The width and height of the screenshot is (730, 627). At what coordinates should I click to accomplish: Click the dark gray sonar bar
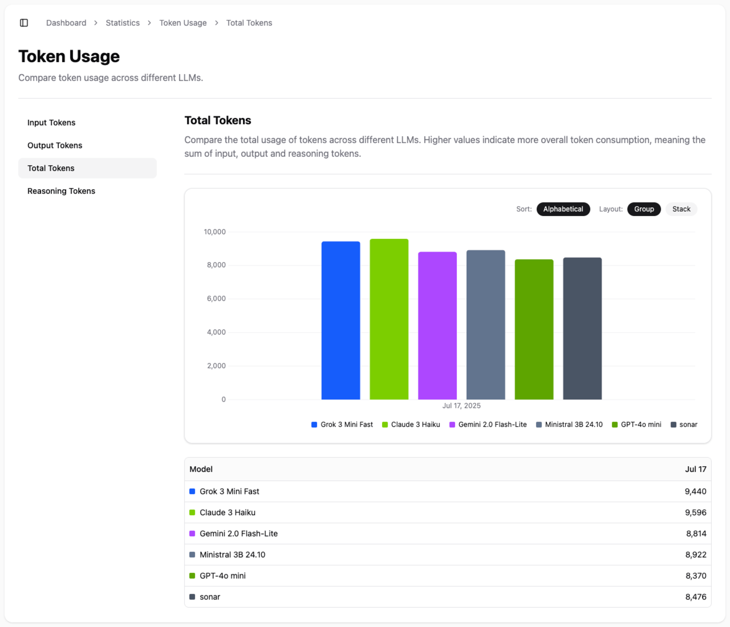click(x=582, y=328)
